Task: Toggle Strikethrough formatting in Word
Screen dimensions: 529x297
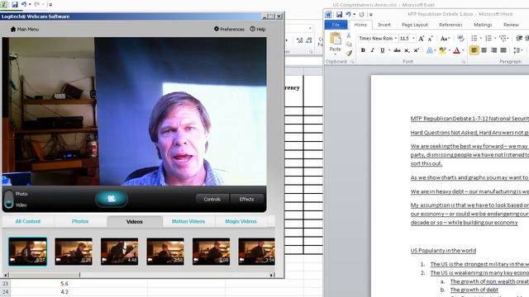Action: tap(397, 50)
